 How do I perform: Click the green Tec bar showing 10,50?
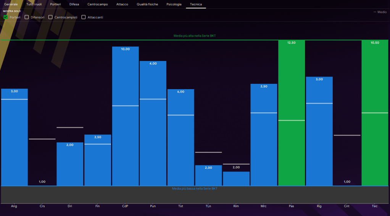point(375,114)
